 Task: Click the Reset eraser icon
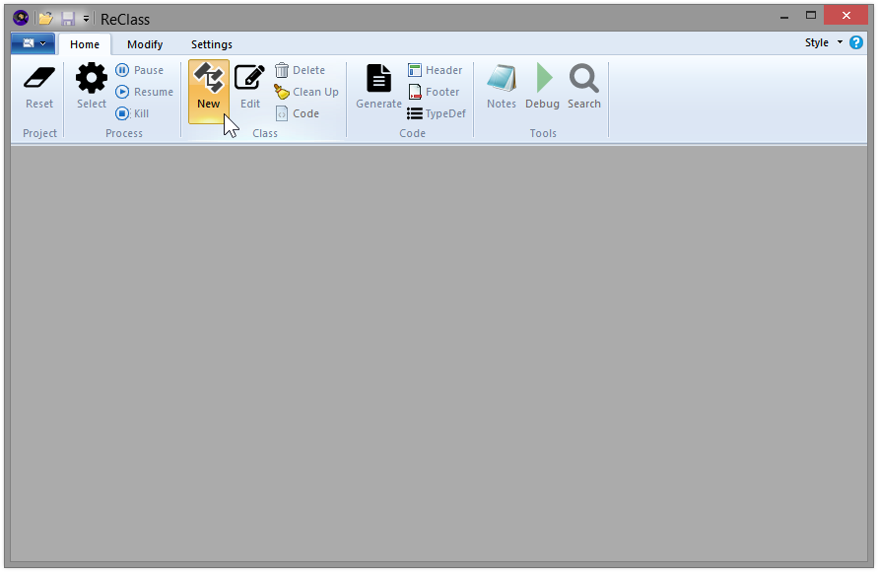[x=39, y=79]
